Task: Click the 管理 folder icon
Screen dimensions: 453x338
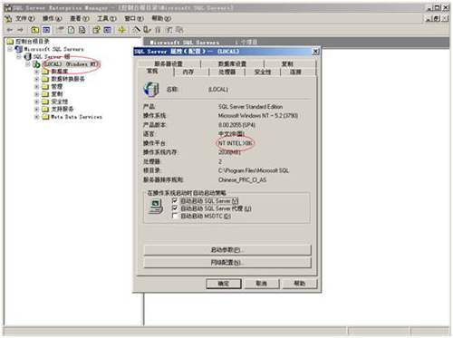Action: click(x=45, y=86)
